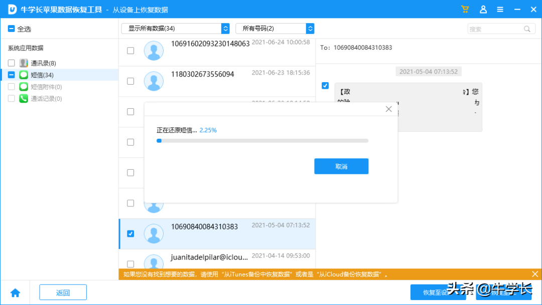Uncheck the selected message from 10690840084310383
This screenshot has width=542, height=305.
point(130,233)
